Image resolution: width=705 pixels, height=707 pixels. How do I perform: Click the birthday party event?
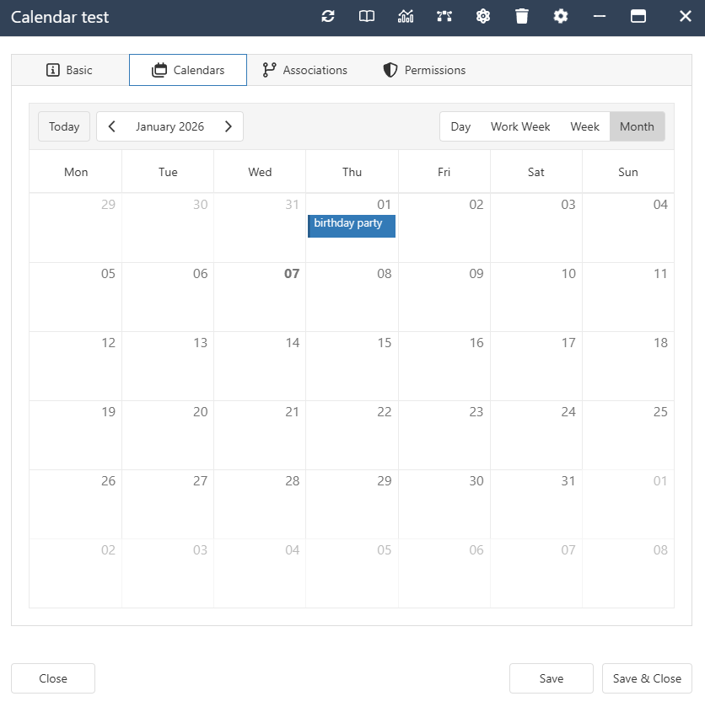(x=352, y=226)
